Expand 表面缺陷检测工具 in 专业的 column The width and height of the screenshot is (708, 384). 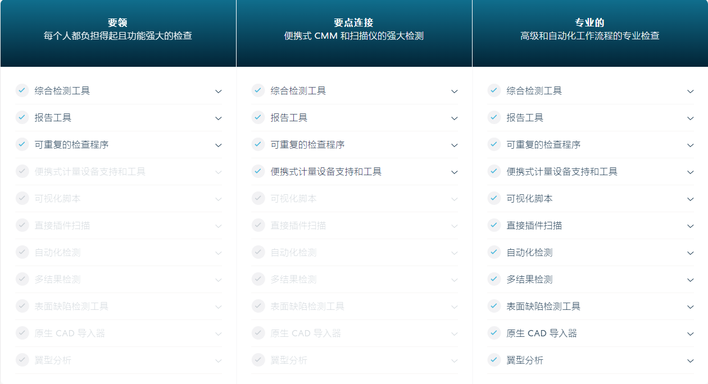691,307
